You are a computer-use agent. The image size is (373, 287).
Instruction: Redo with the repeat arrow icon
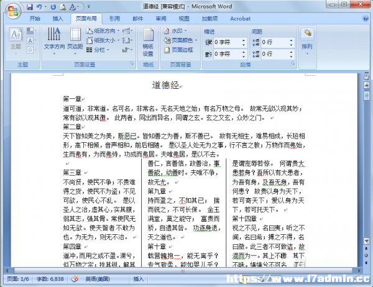53,7
